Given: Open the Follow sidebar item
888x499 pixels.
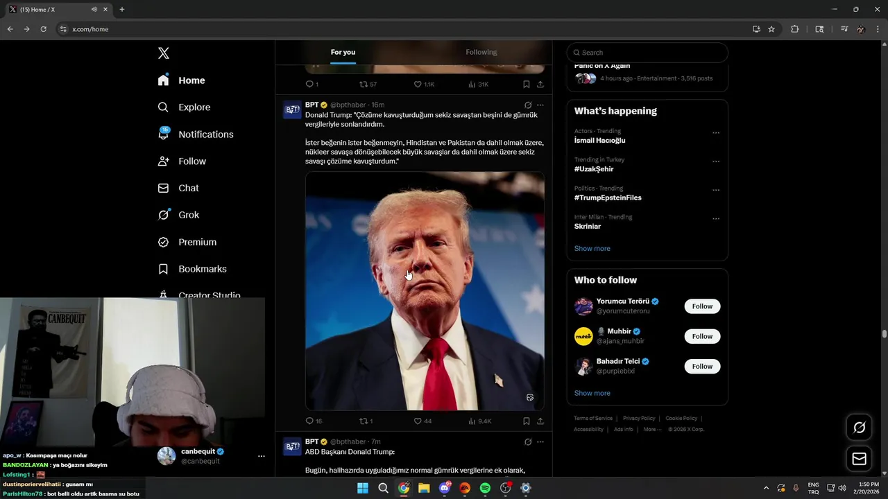Looking at the screenshot, I should (x=182, y=161).
